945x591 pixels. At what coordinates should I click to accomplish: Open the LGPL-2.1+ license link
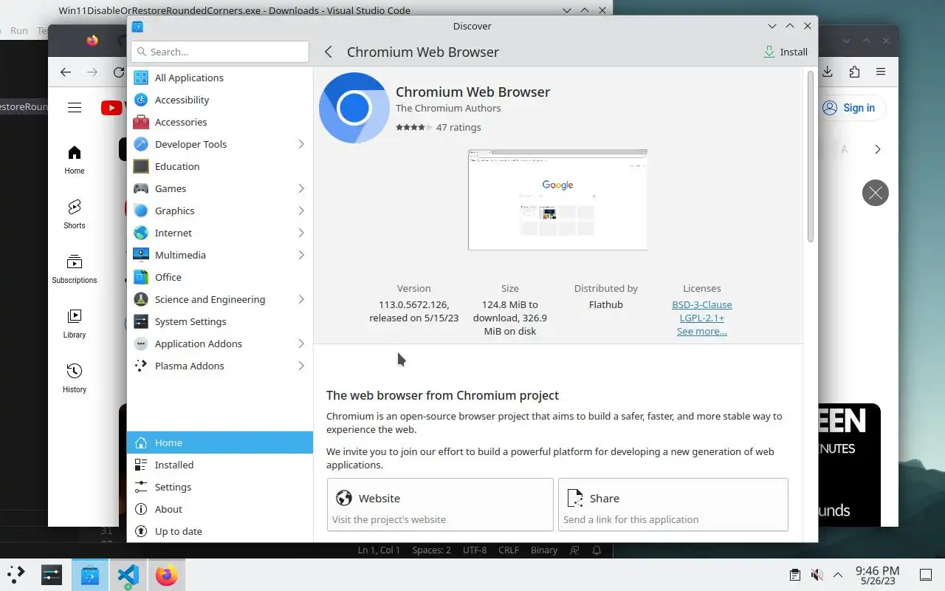point(702,318)
